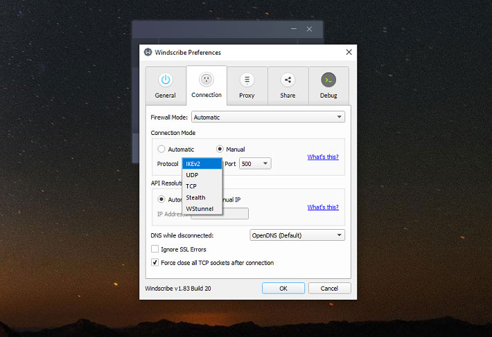The height and width of the screenshot is (337, 492).
Task: Select Manual connection mode radio
Action: tap(220, 149)
